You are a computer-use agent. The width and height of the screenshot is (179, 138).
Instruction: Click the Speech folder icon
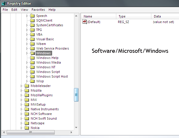32,16
